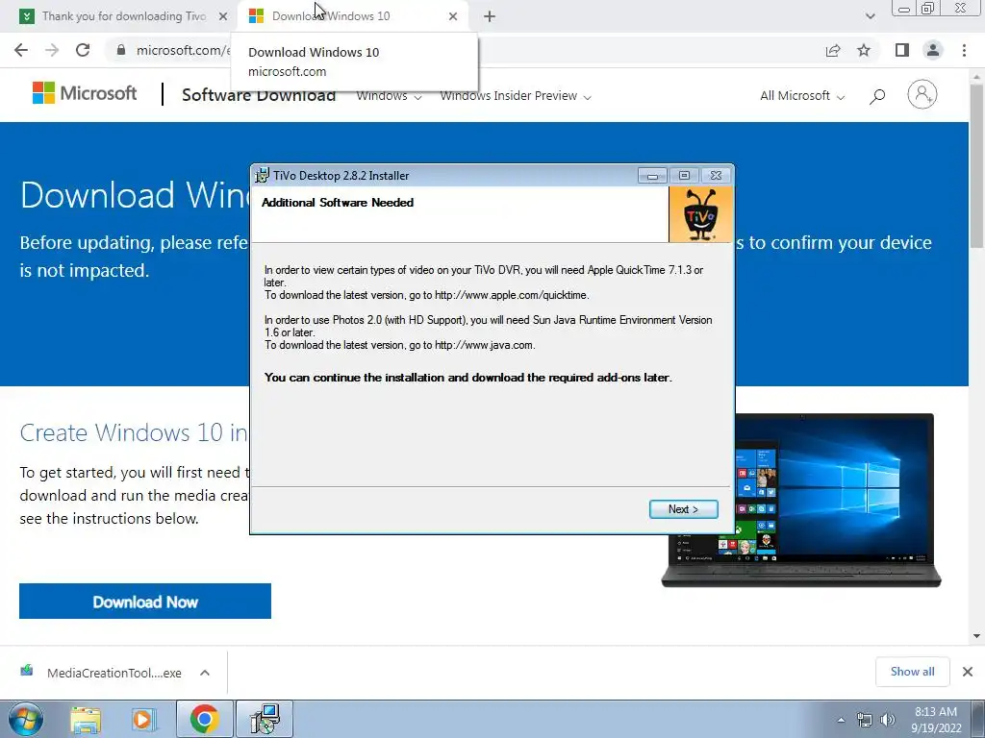Bookmark this tab with star icon
The width and height of the screenshot is (985, 738).
[864, 50]
